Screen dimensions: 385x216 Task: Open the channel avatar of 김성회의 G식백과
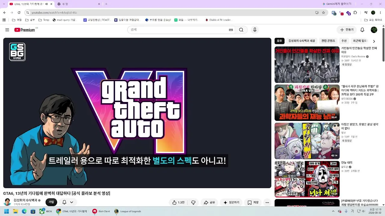click(8, 202)
